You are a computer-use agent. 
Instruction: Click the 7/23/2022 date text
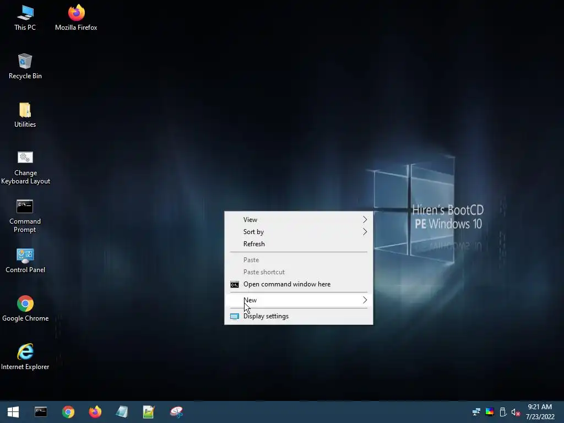coord(540,416)
